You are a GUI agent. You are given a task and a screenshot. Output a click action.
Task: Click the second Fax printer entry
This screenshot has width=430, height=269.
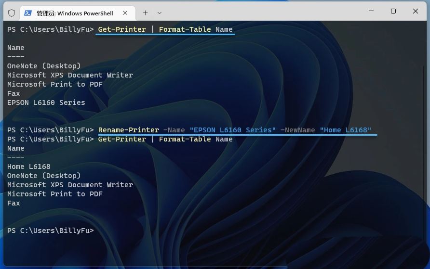point(13,203)
